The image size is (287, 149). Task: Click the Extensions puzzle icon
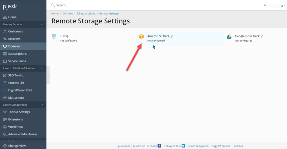click(5, 119)
